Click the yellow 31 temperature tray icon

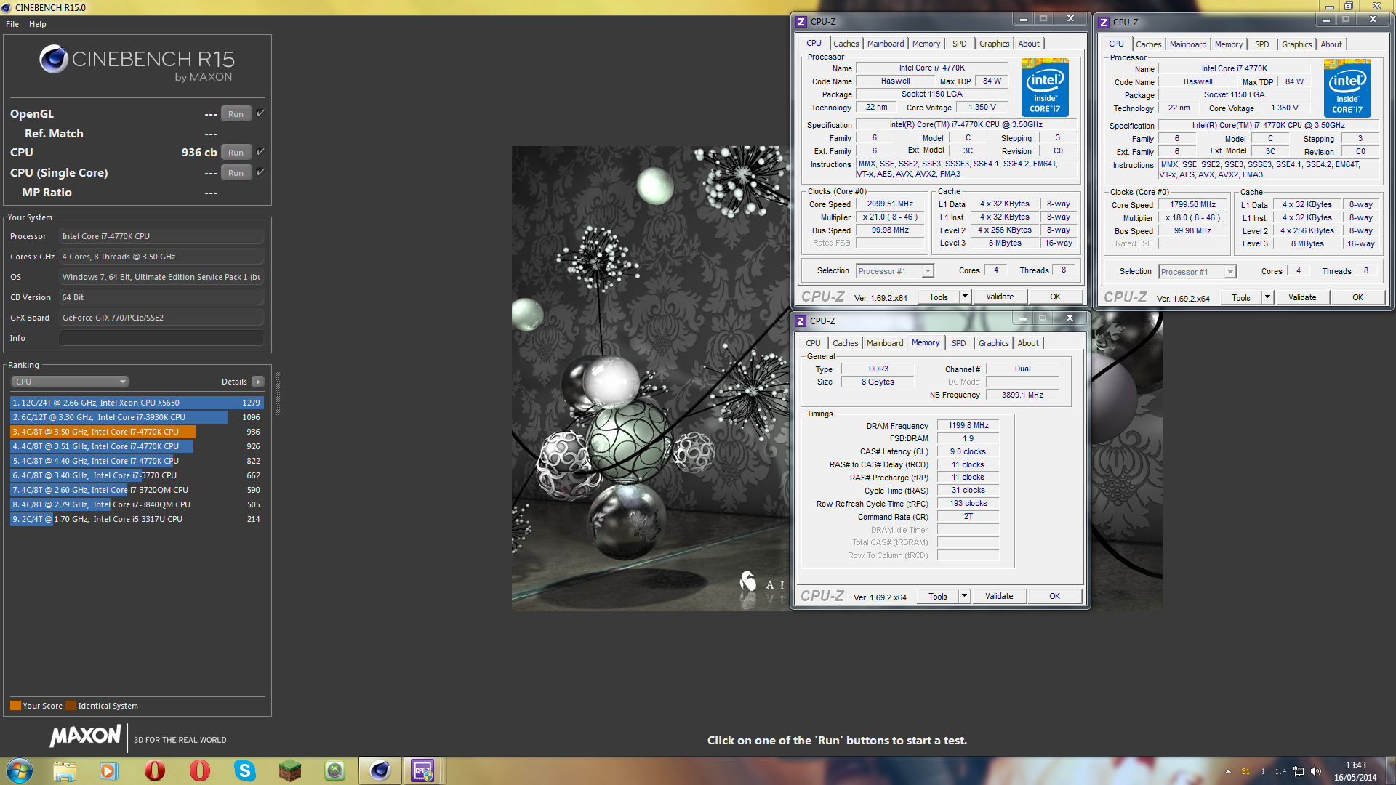pyautogui.click(x=1245, y=771)
